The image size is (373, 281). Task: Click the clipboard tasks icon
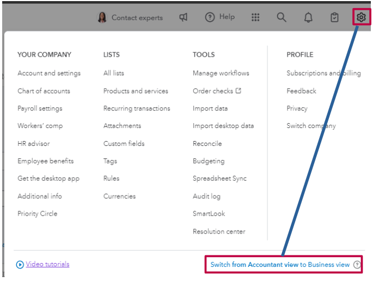(334, 17)
